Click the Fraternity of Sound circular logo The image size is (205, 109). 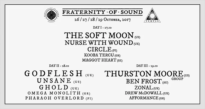click(51, 15)
